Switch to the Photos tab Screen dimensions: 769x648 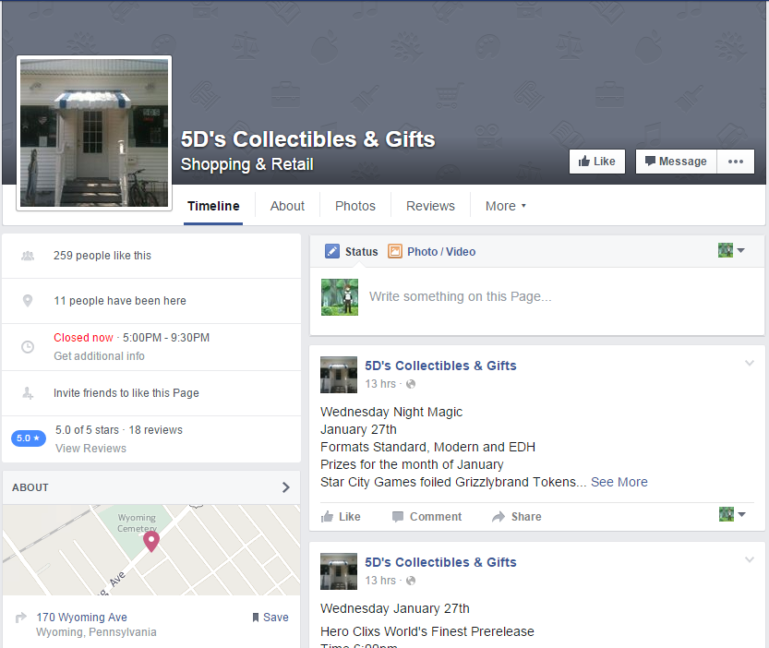[355, 206]
